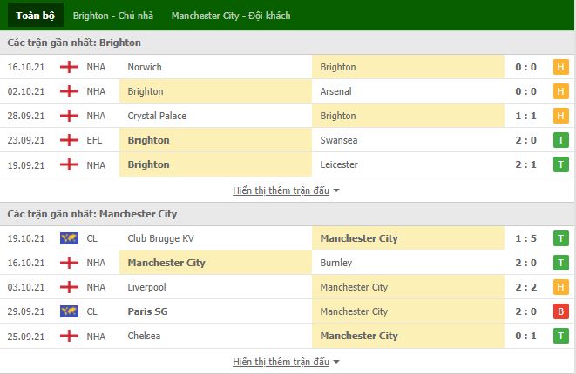Click orange H badge for Liverpool match

[560, 287]
